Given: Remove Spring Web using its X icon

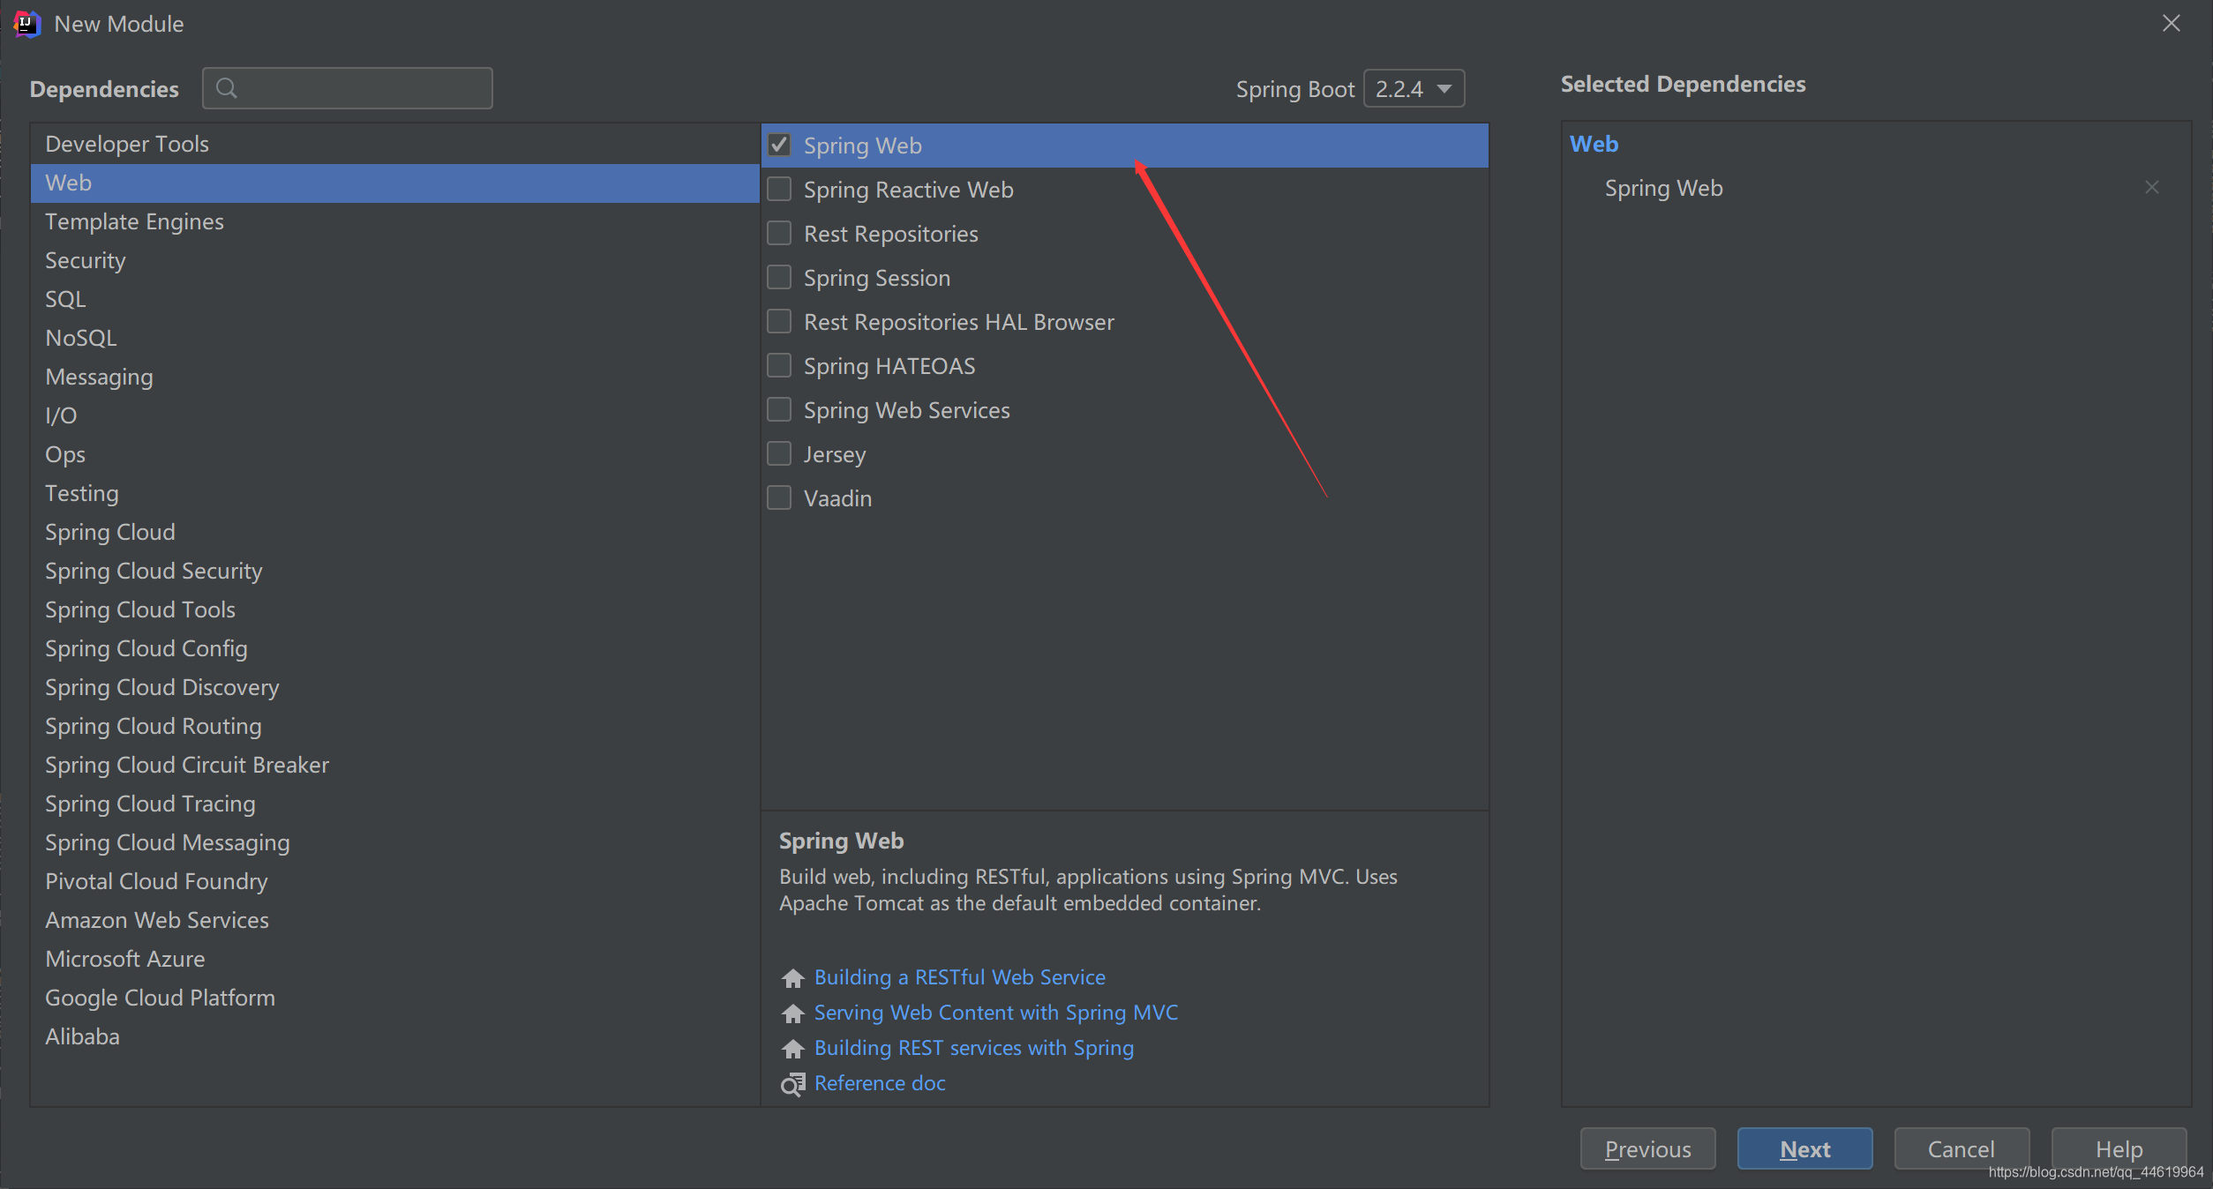Looking at the screenshot, I should pyautogui.click(x=2151, y=188).
